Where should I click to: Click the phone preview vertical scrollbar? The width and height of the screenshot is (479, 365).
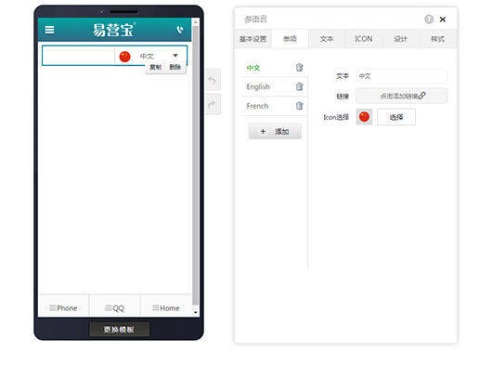(195, 165)
